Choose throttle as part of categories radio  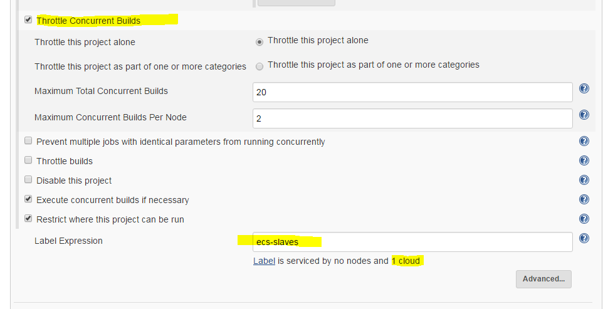[260, 66]
